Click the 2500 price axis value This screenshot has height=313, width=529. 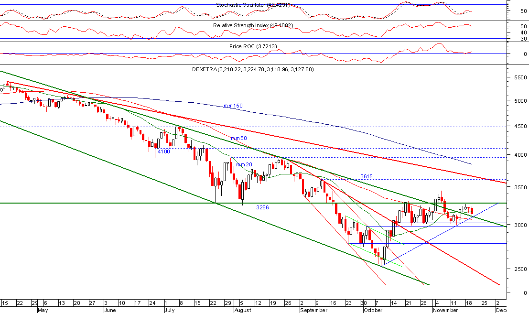(520, 269)
